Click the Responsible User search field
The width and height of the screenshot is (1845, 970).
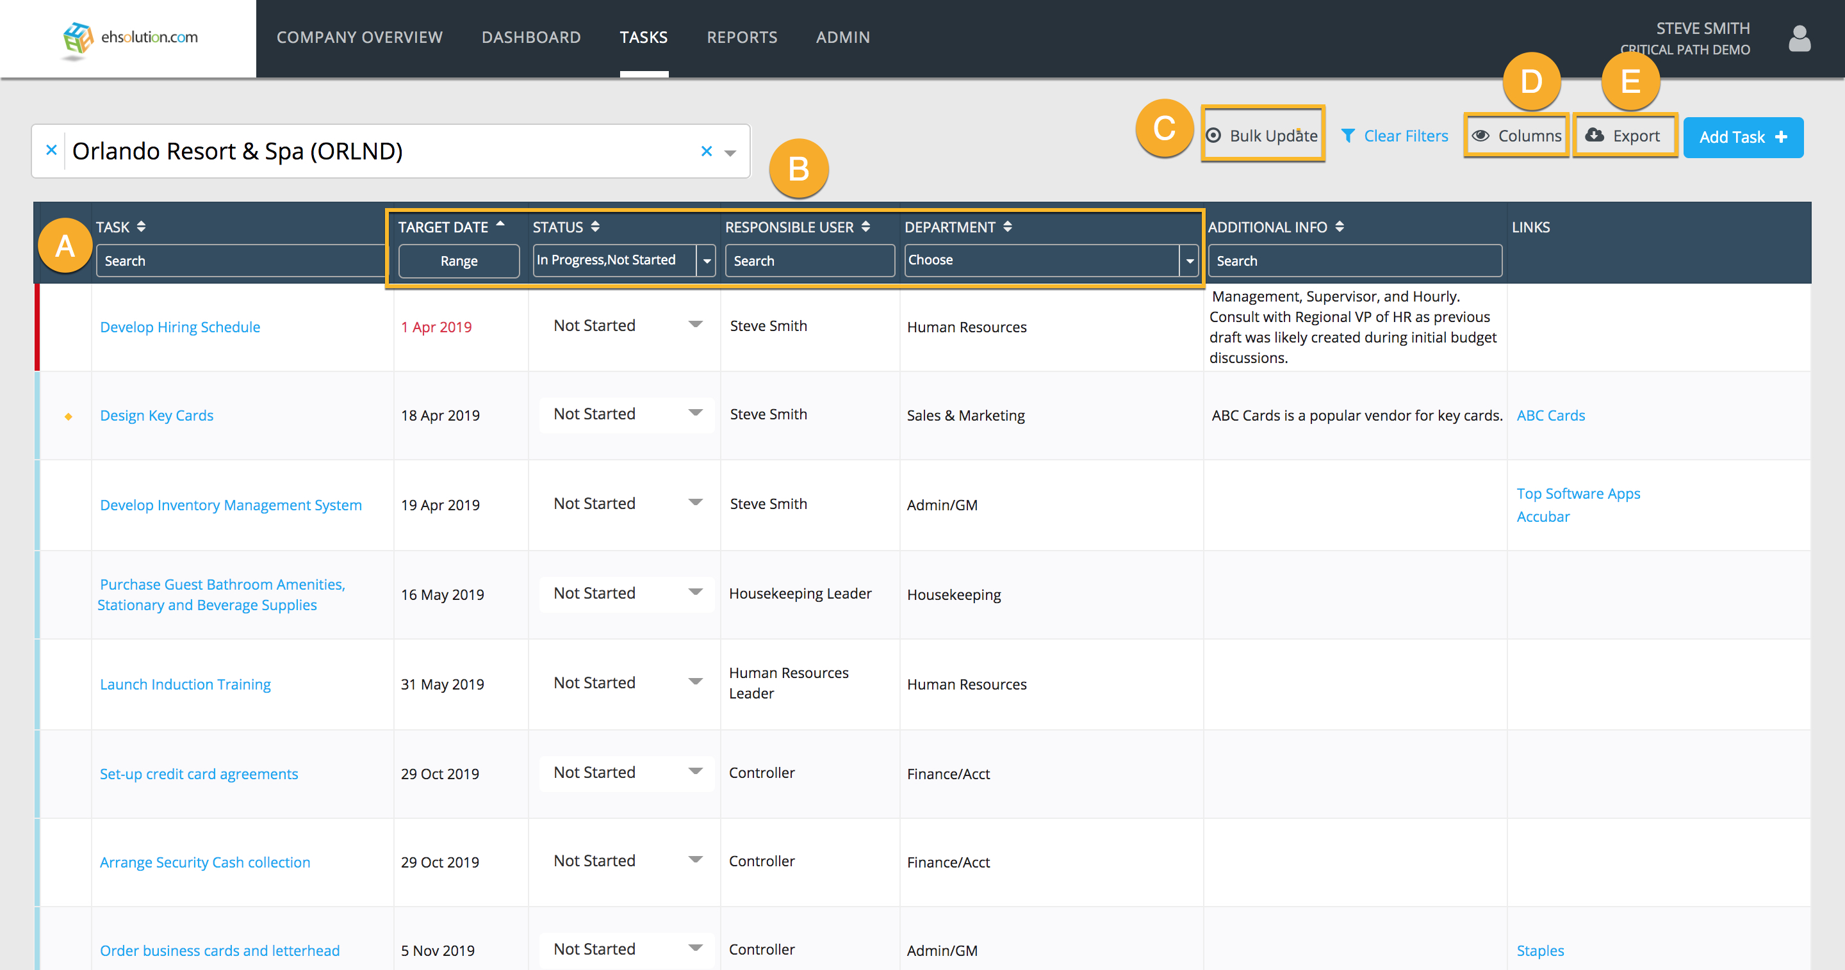coord(809,261)
